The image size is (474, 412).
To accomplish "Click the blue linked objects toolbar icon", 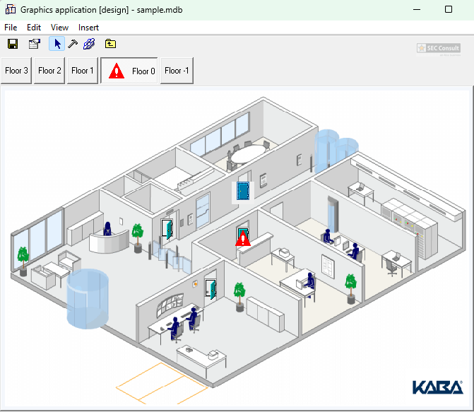I will [89, 45].
